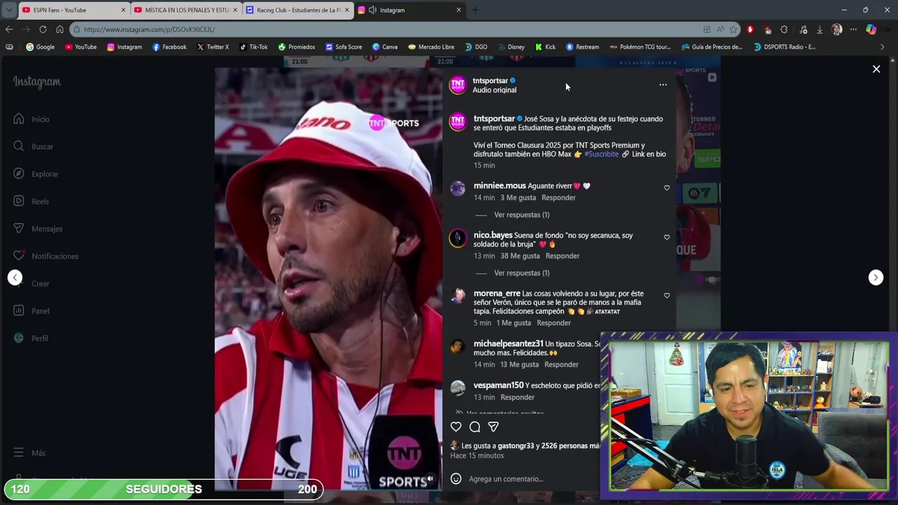
Task: Open the media control music icon
Action: tap(802, 29)
